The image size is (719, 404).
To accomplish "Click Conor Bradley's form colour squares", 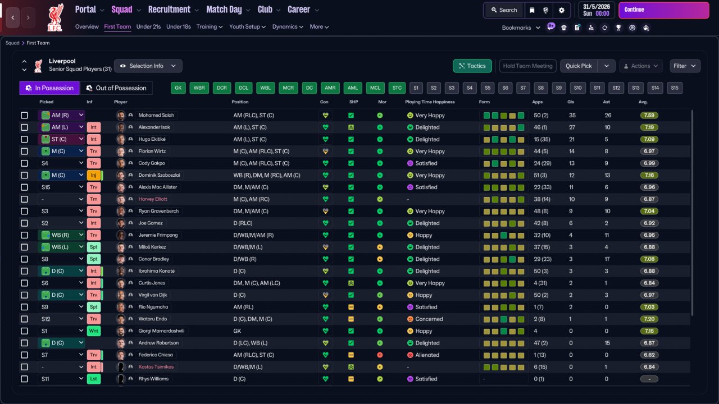I will (x=504, y=259).
